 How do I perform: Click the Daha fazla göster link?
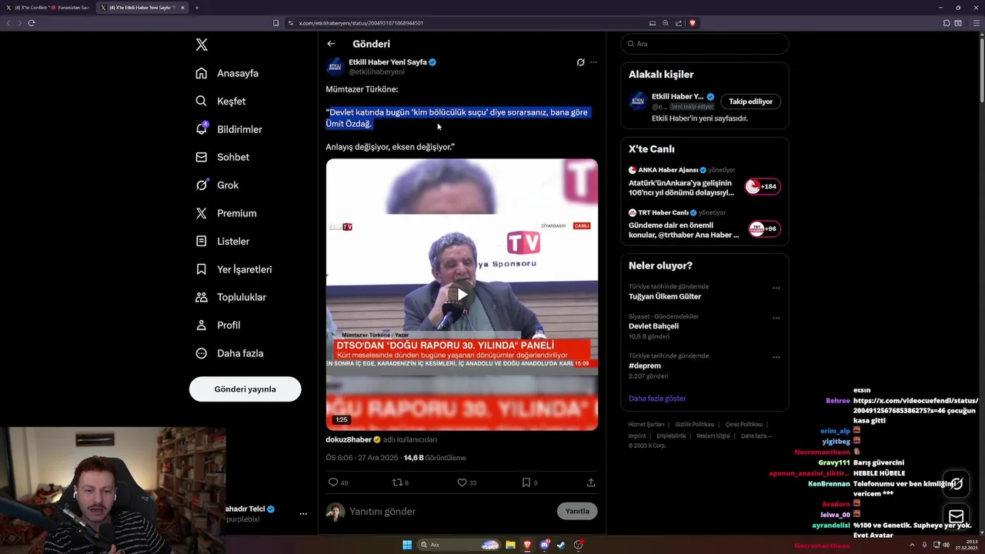click(x=657, y=399)
